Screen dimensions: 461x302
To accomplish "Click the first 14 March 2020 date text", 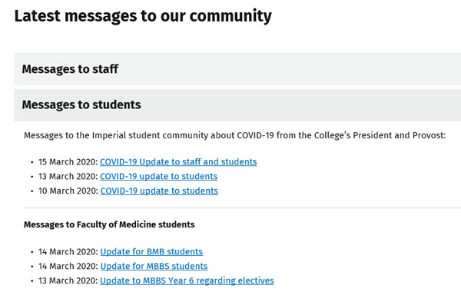I will 68,252.
